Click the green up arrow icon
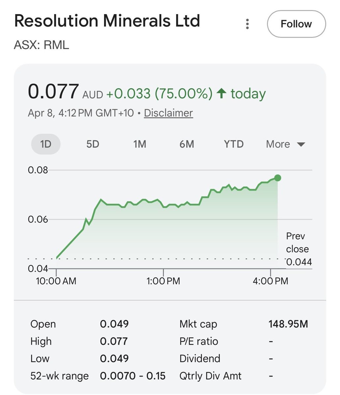Screen dimensions: 340x395 point(221,94)
